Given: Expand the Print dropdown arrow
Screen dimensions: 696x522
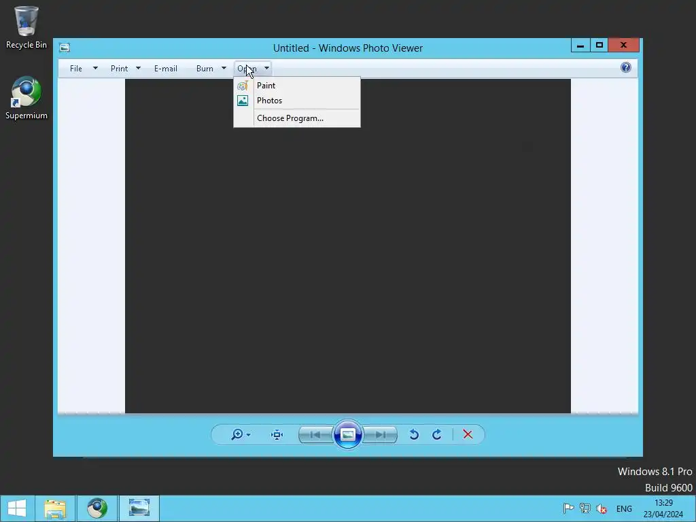Looking at the screenshot, I should click(138, 69).
